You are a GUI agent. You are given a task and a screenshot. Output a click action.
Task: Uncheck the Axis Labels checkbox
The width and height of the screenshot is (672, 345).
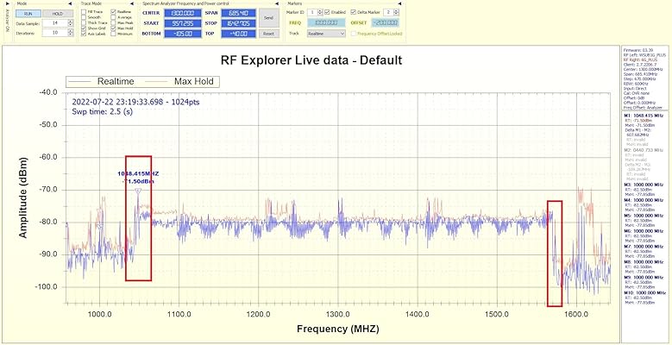(84, 34)
